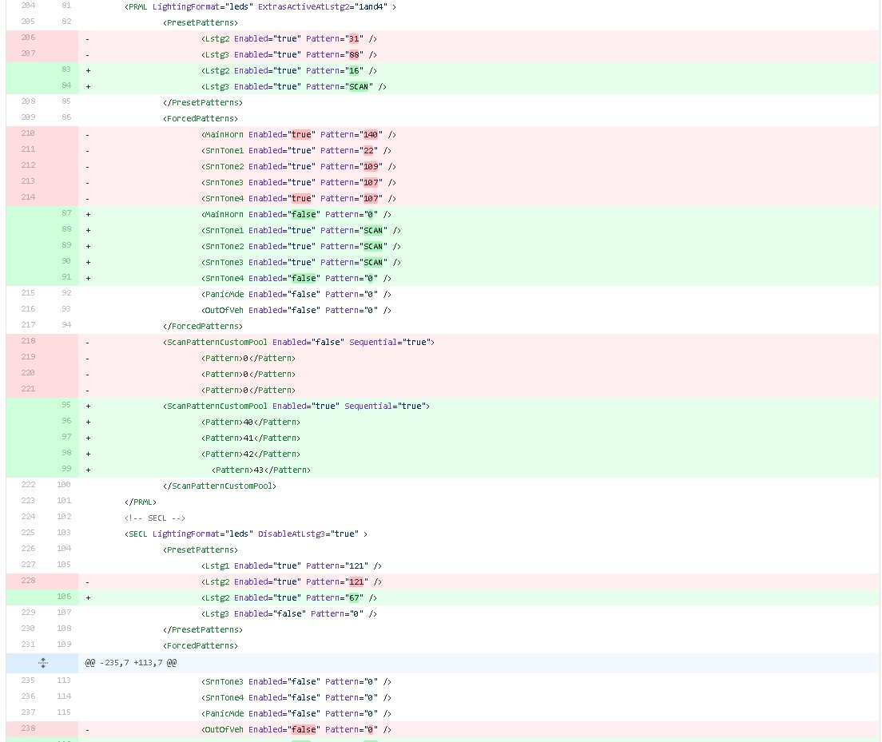882x742 pixels.
Task: Click the minus marker on removed OutOfVeh line
Action: 88,729
